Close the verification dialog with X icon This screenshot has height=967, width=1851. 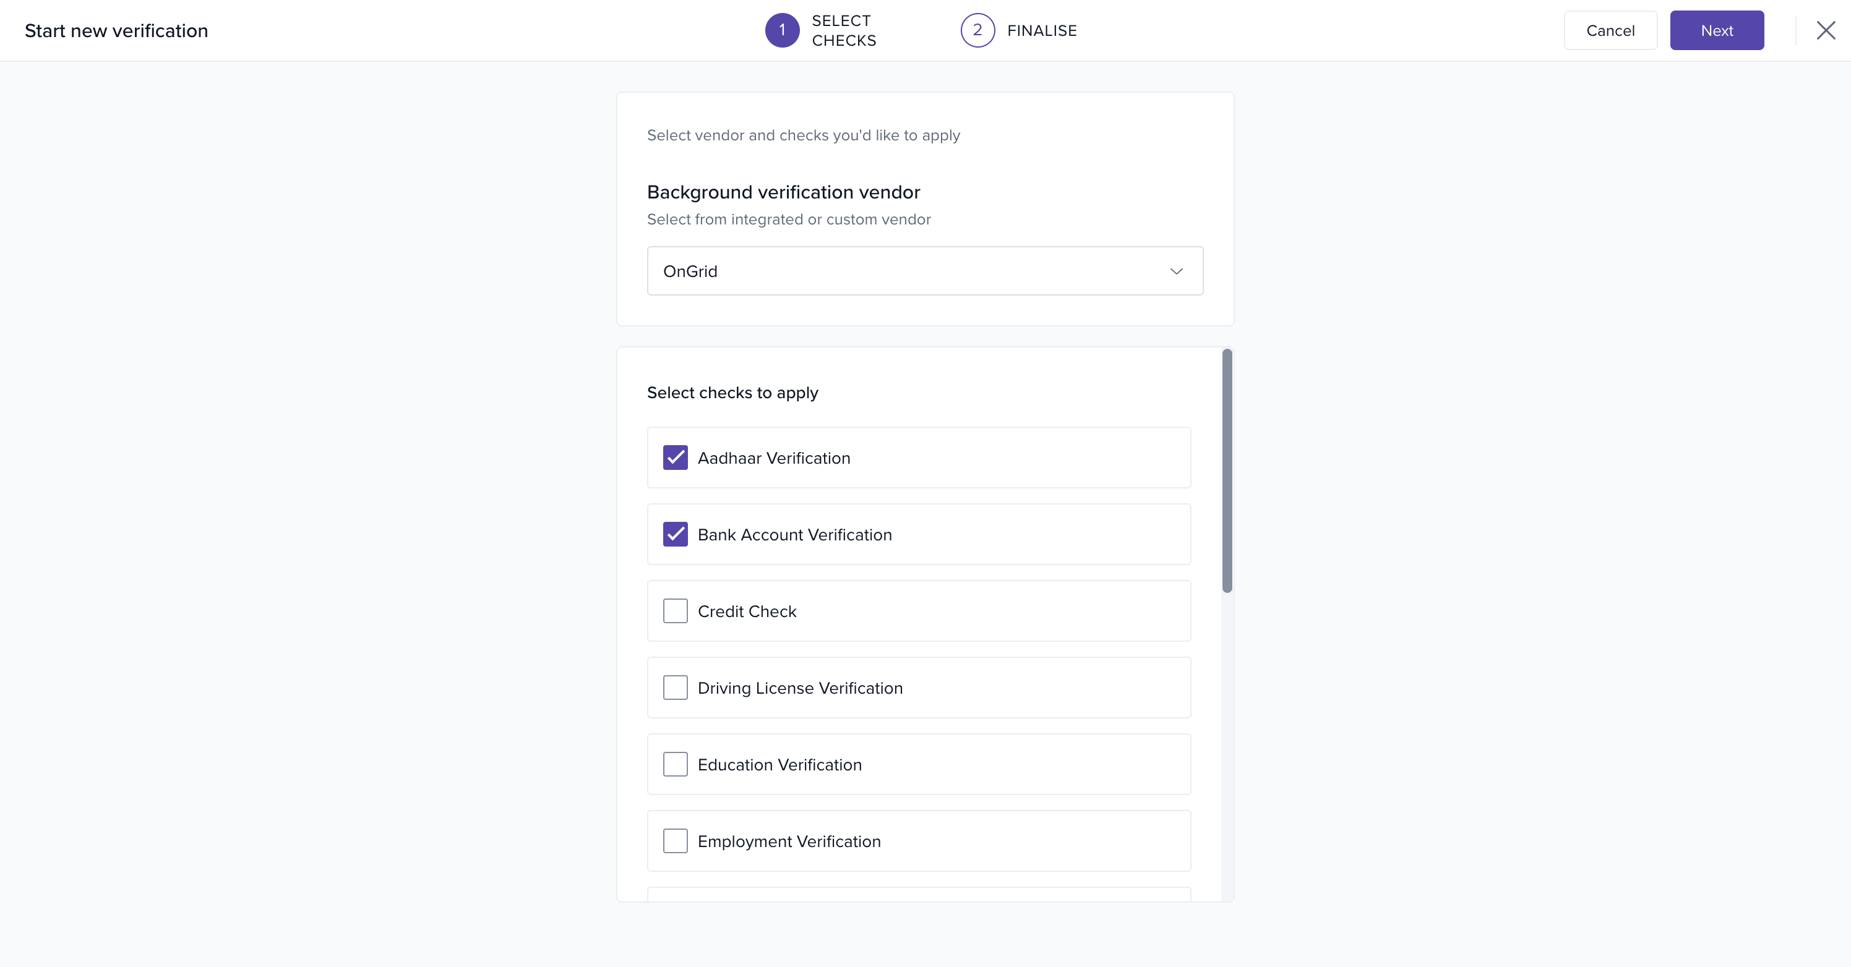pyautogui.click(x=1825, y=30)
